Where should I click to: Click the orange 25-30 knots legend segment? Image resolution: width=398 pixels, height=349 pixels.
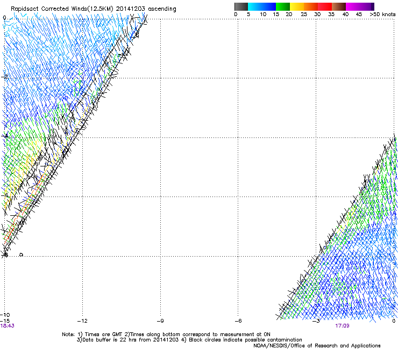coord(311,6)
